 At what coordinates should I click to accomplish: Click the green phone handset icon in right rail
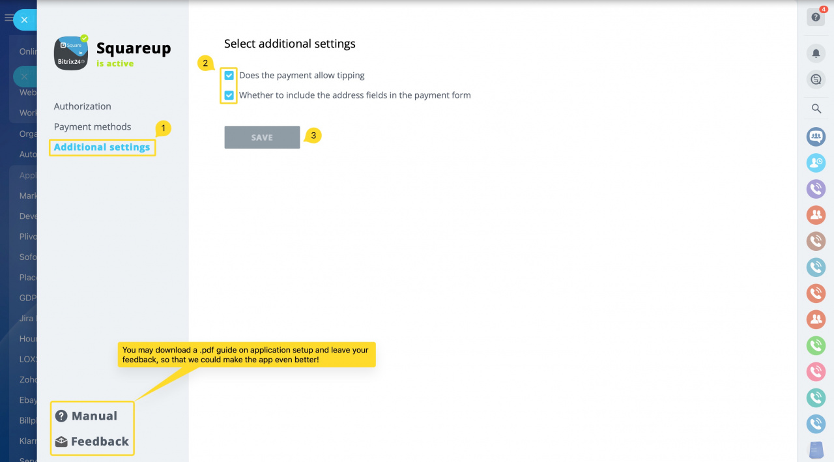click(x=815, y=345)
